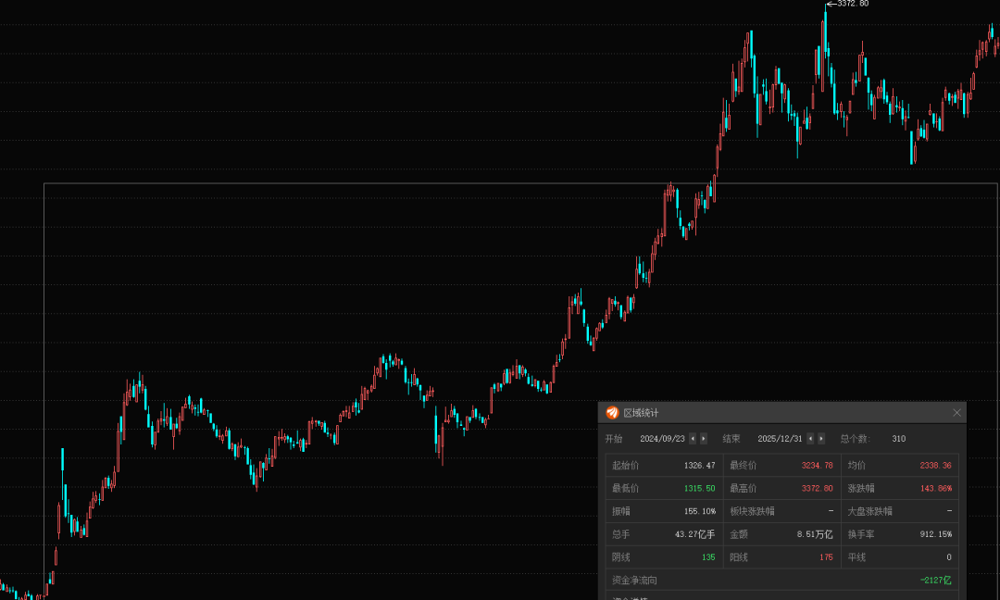Click the 3372.80 peak price marker on chart

(x=851, y=4)
